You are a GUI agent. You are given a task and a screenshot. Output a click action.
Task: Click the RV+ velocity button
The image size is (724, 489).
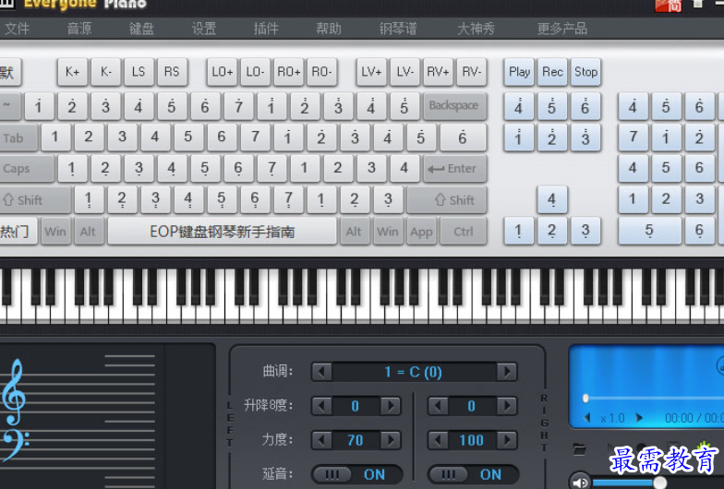[438, 72]
